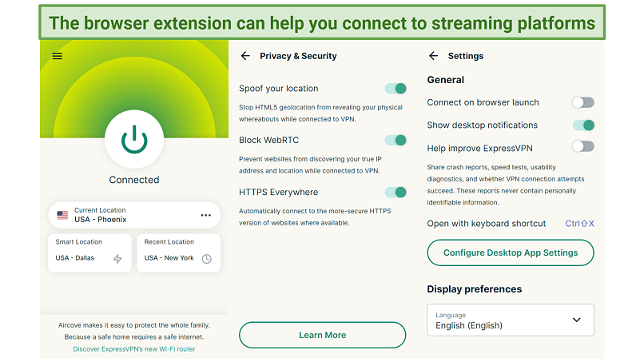Enable Connect on browser launch
Viewport: 644px width, 362px height.
[x=583, y=102]
